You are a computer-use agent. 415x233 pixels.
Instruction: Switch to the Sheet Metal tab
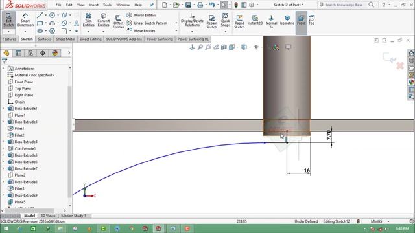65,39
